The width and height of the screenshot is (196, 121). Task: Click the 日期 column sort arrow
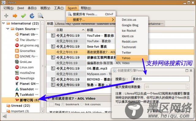83,30
